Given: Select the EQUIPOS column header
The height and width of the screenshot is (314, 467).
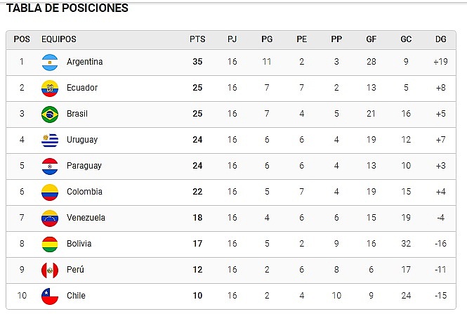Looking at the screenshot, I should click(59, 39).
